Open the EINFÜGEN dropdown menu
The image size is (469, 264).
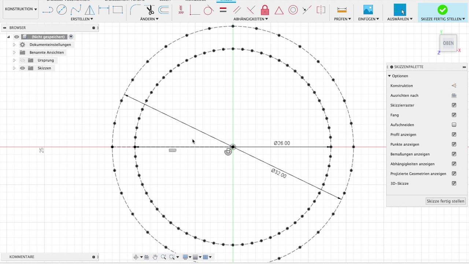[x=369, y=19]
